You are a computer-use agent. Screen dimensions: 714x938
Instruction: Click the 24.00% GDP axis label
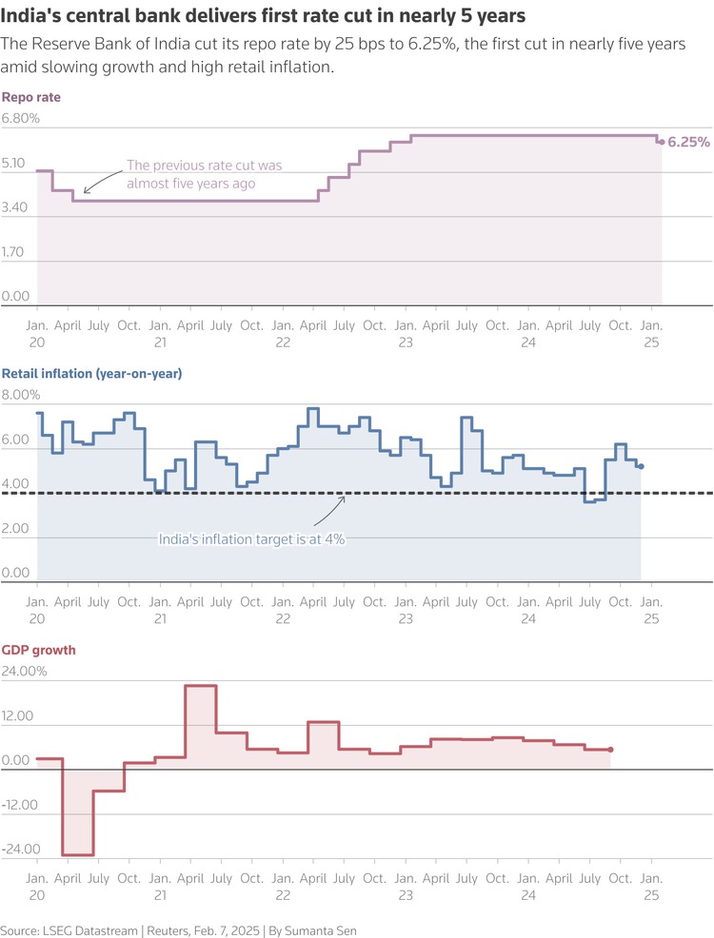[24, 671]
